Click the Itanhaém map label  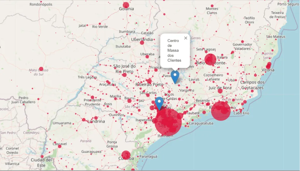[166, 136]
